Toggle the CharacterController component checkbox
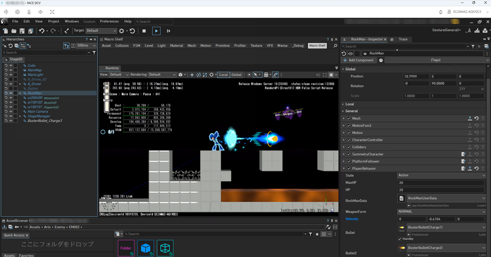491x257 pixels. 349,140
